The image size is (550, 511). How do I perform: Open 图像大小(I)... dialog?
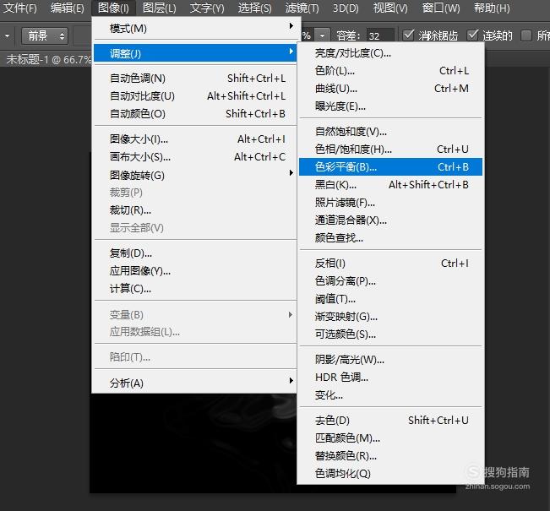pyautogui.click(x=195, y=139)
